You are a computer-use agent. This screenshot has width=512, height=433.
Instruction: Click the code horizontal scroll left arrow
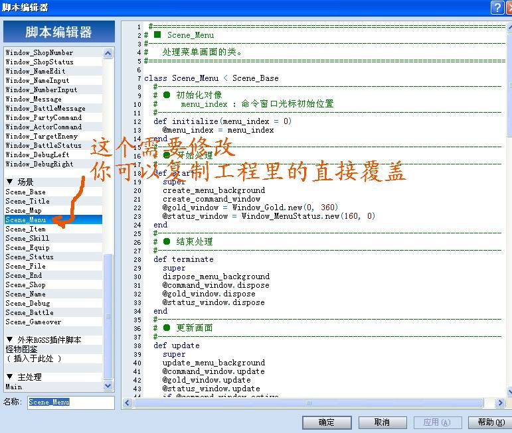point(128,403)
